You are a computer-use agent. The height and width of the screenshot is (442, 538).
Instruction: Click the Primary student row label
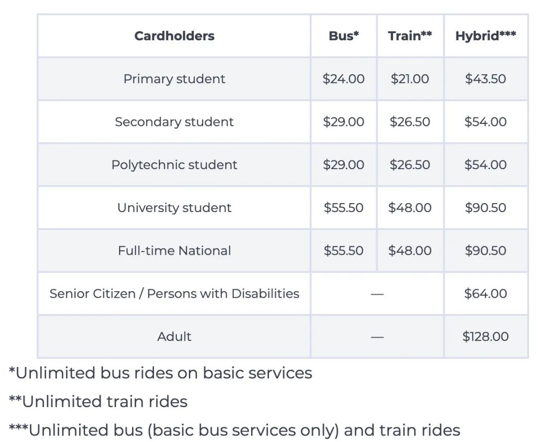pyautogui.click(x=174, y=79)
